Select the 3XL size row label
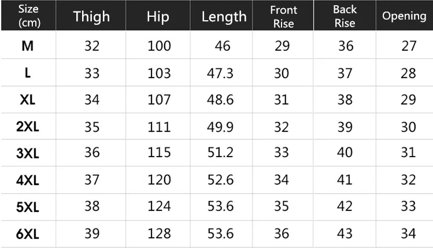This screenshot has width=433, height=248. (28, 153)
